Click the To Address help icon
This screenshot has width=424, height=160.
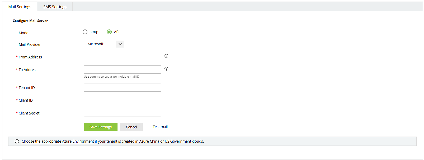pyautogui.click(x=166, y=69)
